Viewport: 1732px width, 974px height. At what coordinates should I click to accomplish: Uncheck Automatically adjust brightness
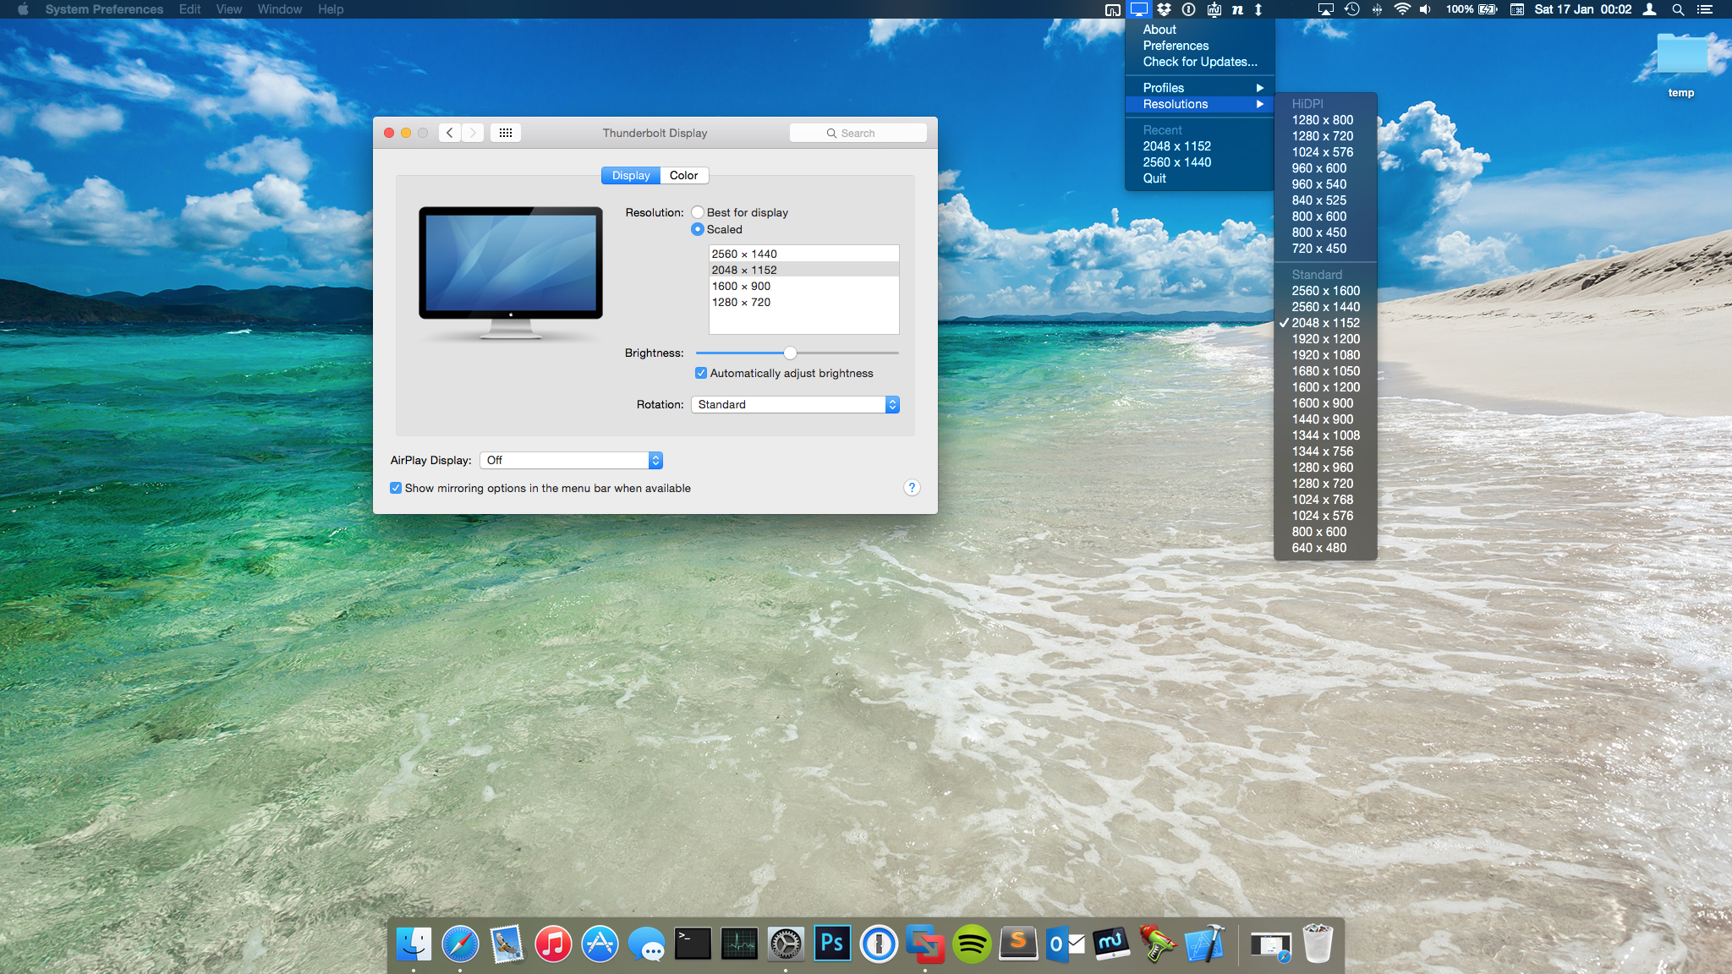point(701,373)
